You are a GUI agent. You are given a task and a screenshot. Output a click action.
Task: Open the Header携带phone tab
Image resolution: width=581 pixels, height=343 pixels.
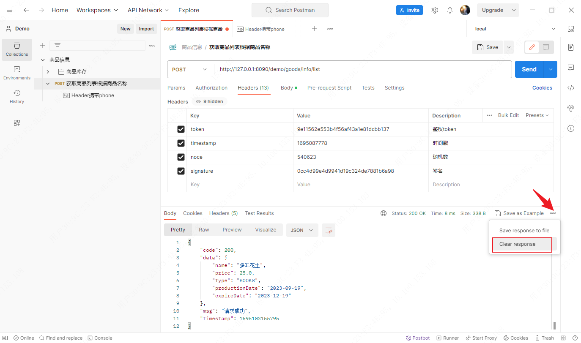click(x=265, y=29)
